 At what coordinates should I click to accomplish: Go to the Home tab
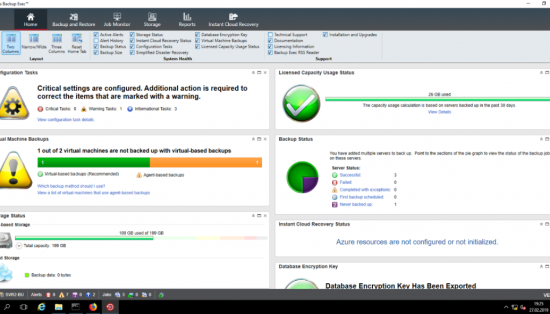tap(31, 20)
